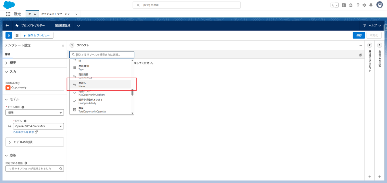The image size is (387, 183).
Task: Click the global create plus icon
Action: tap(344, 5)
